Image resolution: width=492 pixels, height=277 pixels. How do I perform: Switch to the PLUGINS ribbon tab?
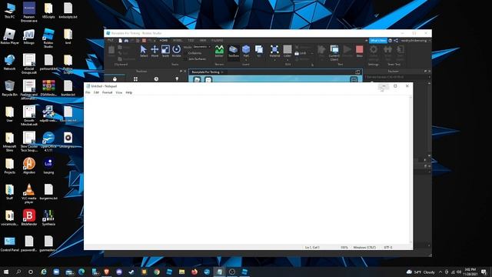(x=217, y=40)
